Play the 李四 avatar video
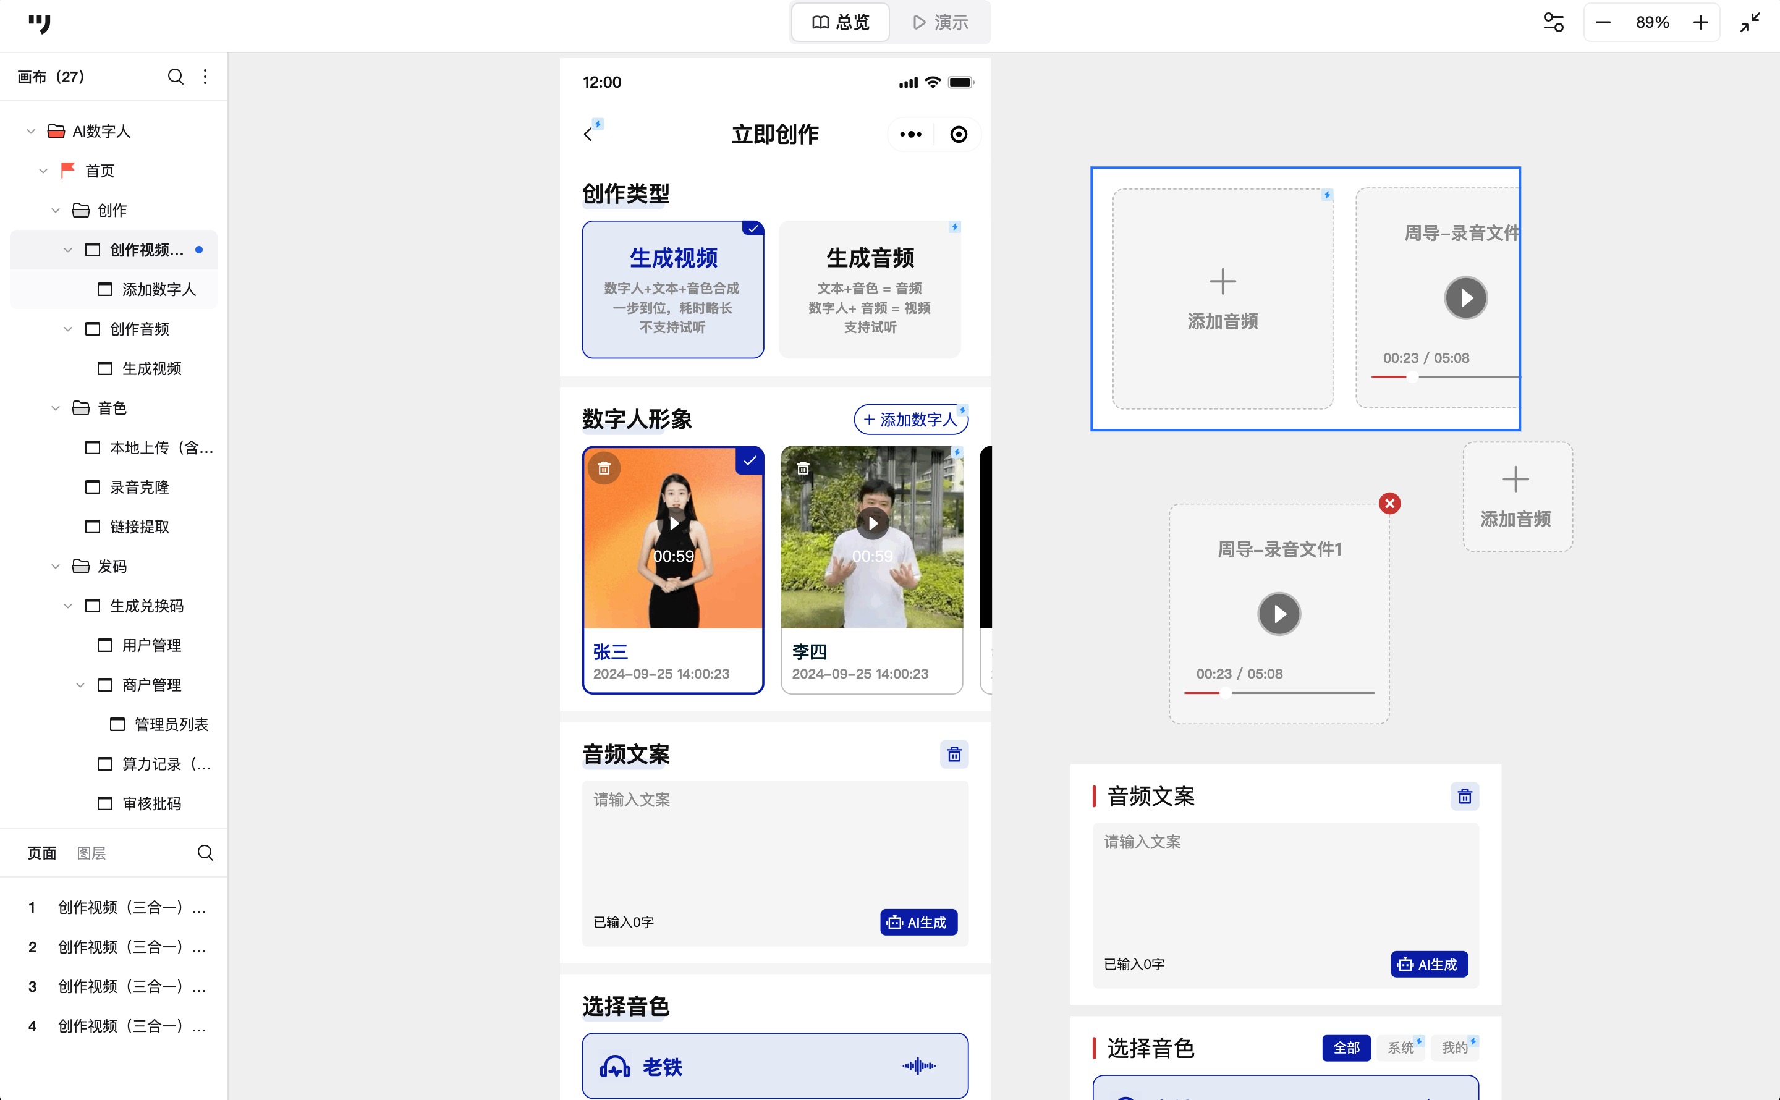This screenshot has height=1100, width=1780. [872, 523]
